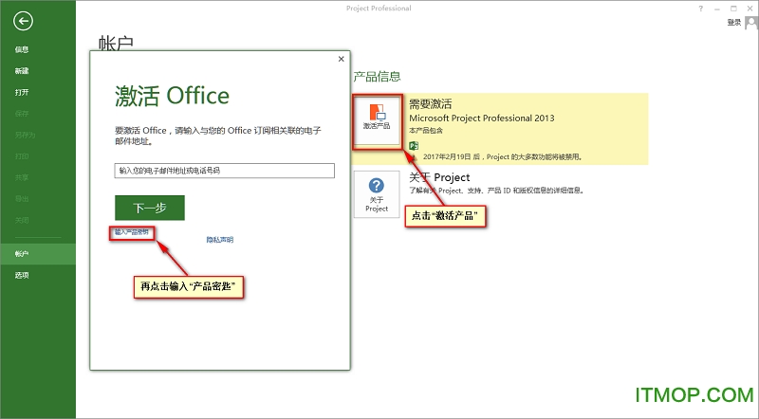The image size is (759, 419).
Task: Go back using the circled arrow
Action: pyautogui.click(x=23, y=21)
